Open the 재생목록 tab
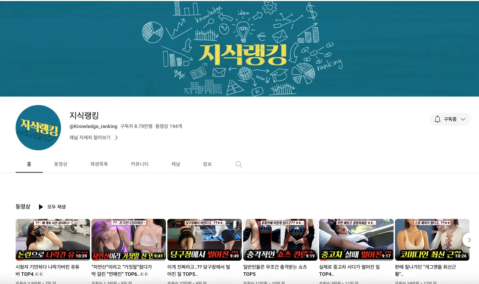 (x=99, y=164)
